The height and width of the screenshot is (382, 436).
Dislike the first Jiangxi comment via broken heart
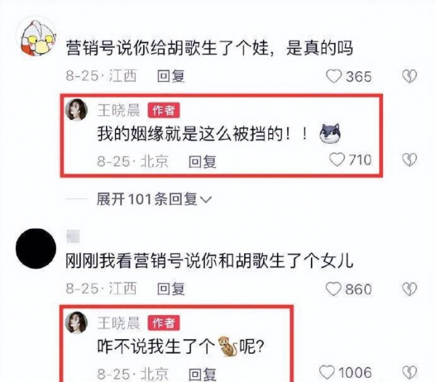[410, 76]
